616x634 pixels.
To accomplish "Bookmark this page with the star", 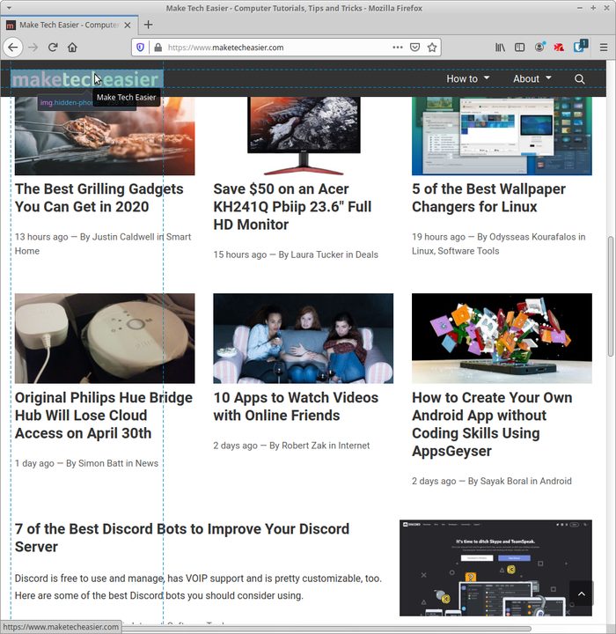I will [432, 48].
